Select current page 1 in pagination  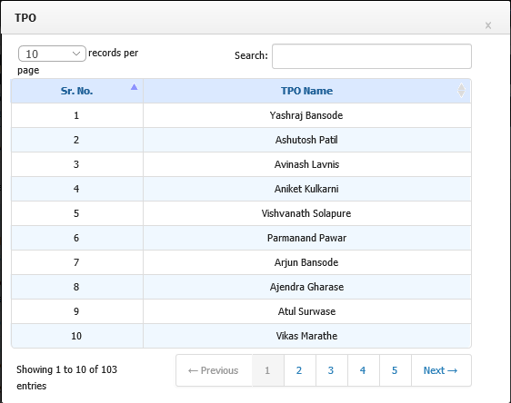click(x=268, y=370)
